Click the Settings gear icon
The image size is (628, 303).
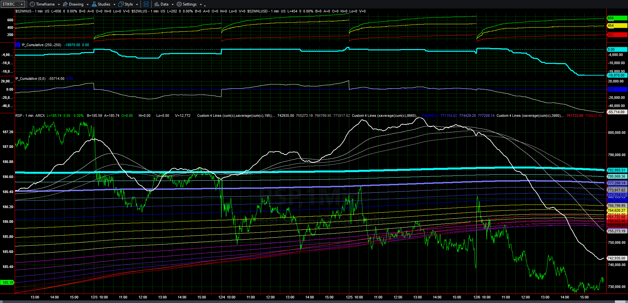pyautogui.click(x=179, y=4)
